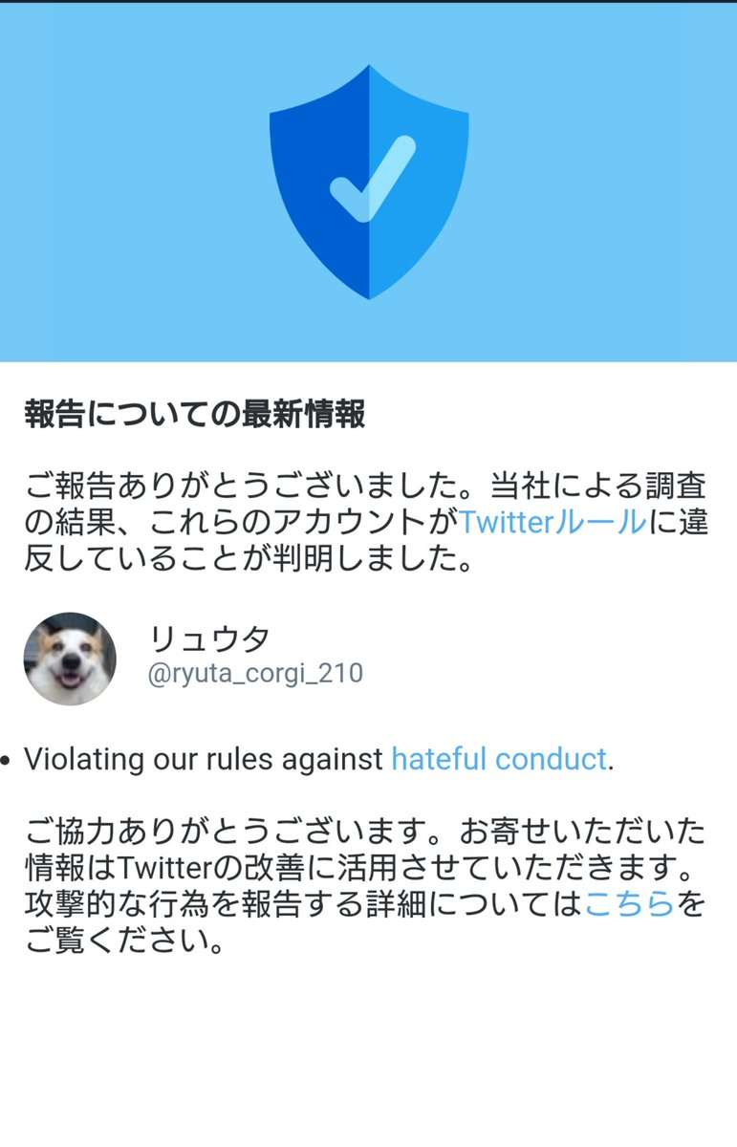Click the darker left half of shield

pos(319,182)
